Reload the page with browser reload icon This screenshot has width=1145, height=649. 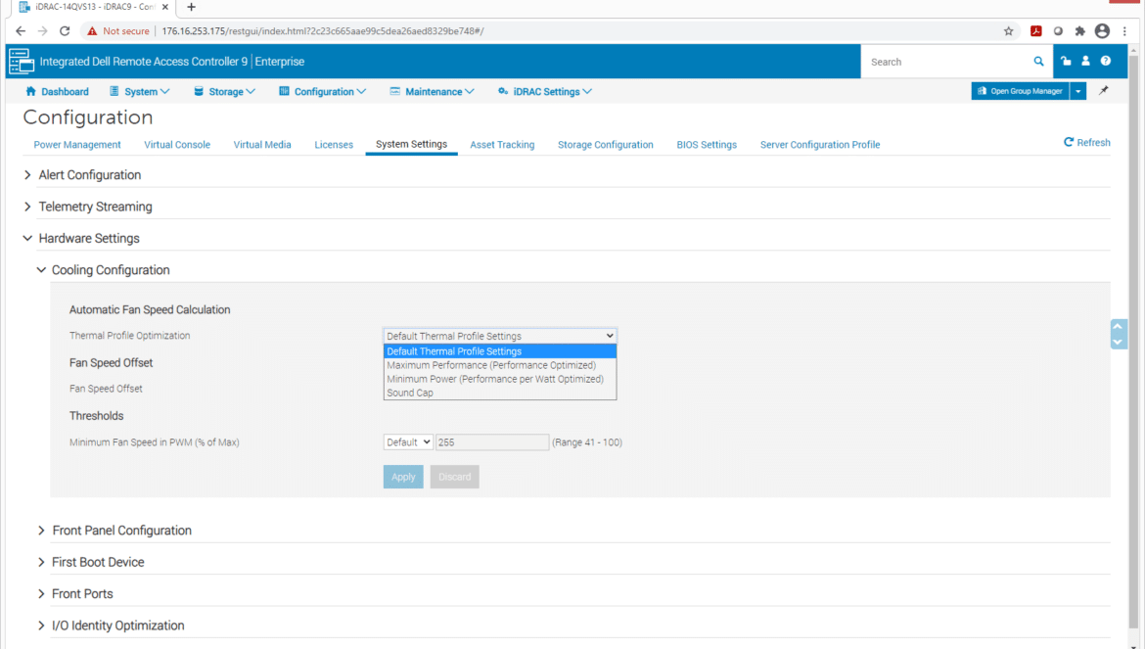[65, 31]
